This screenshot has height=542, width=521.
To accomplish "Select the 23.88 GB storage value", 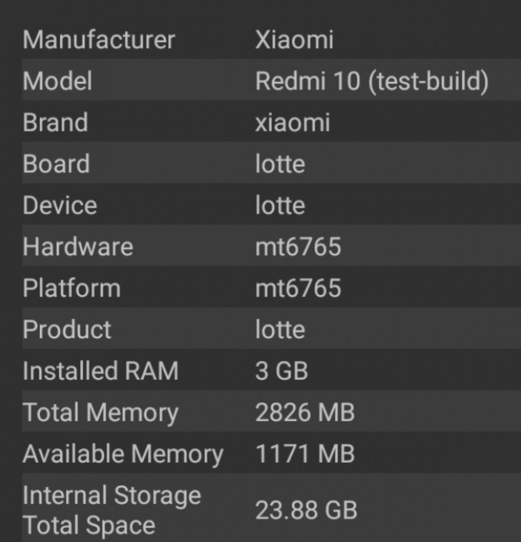I will click(306, 510).
